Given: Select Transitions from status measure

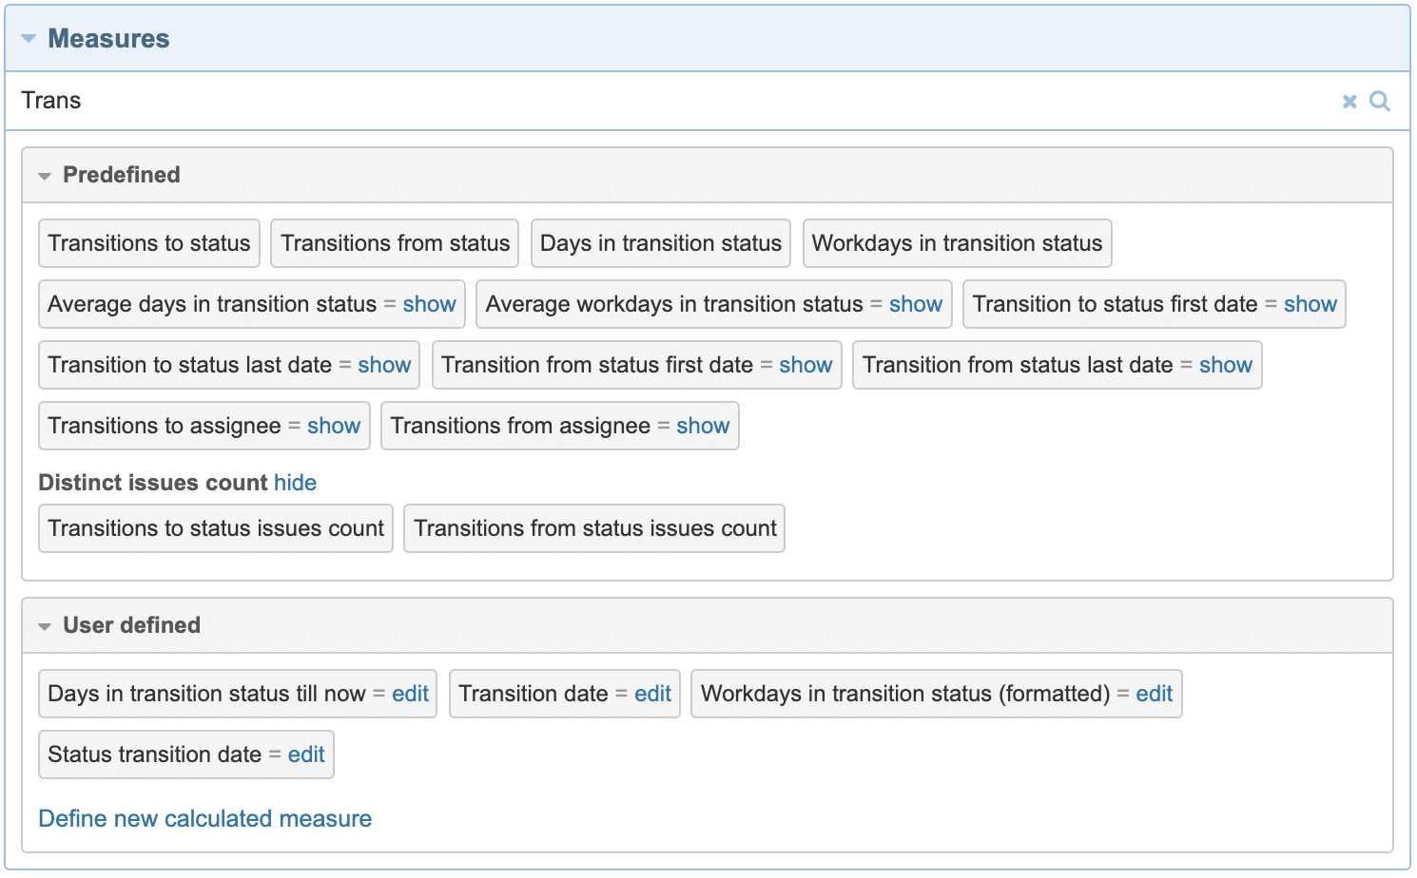Looking at the screenshot, I should point(395,243).
